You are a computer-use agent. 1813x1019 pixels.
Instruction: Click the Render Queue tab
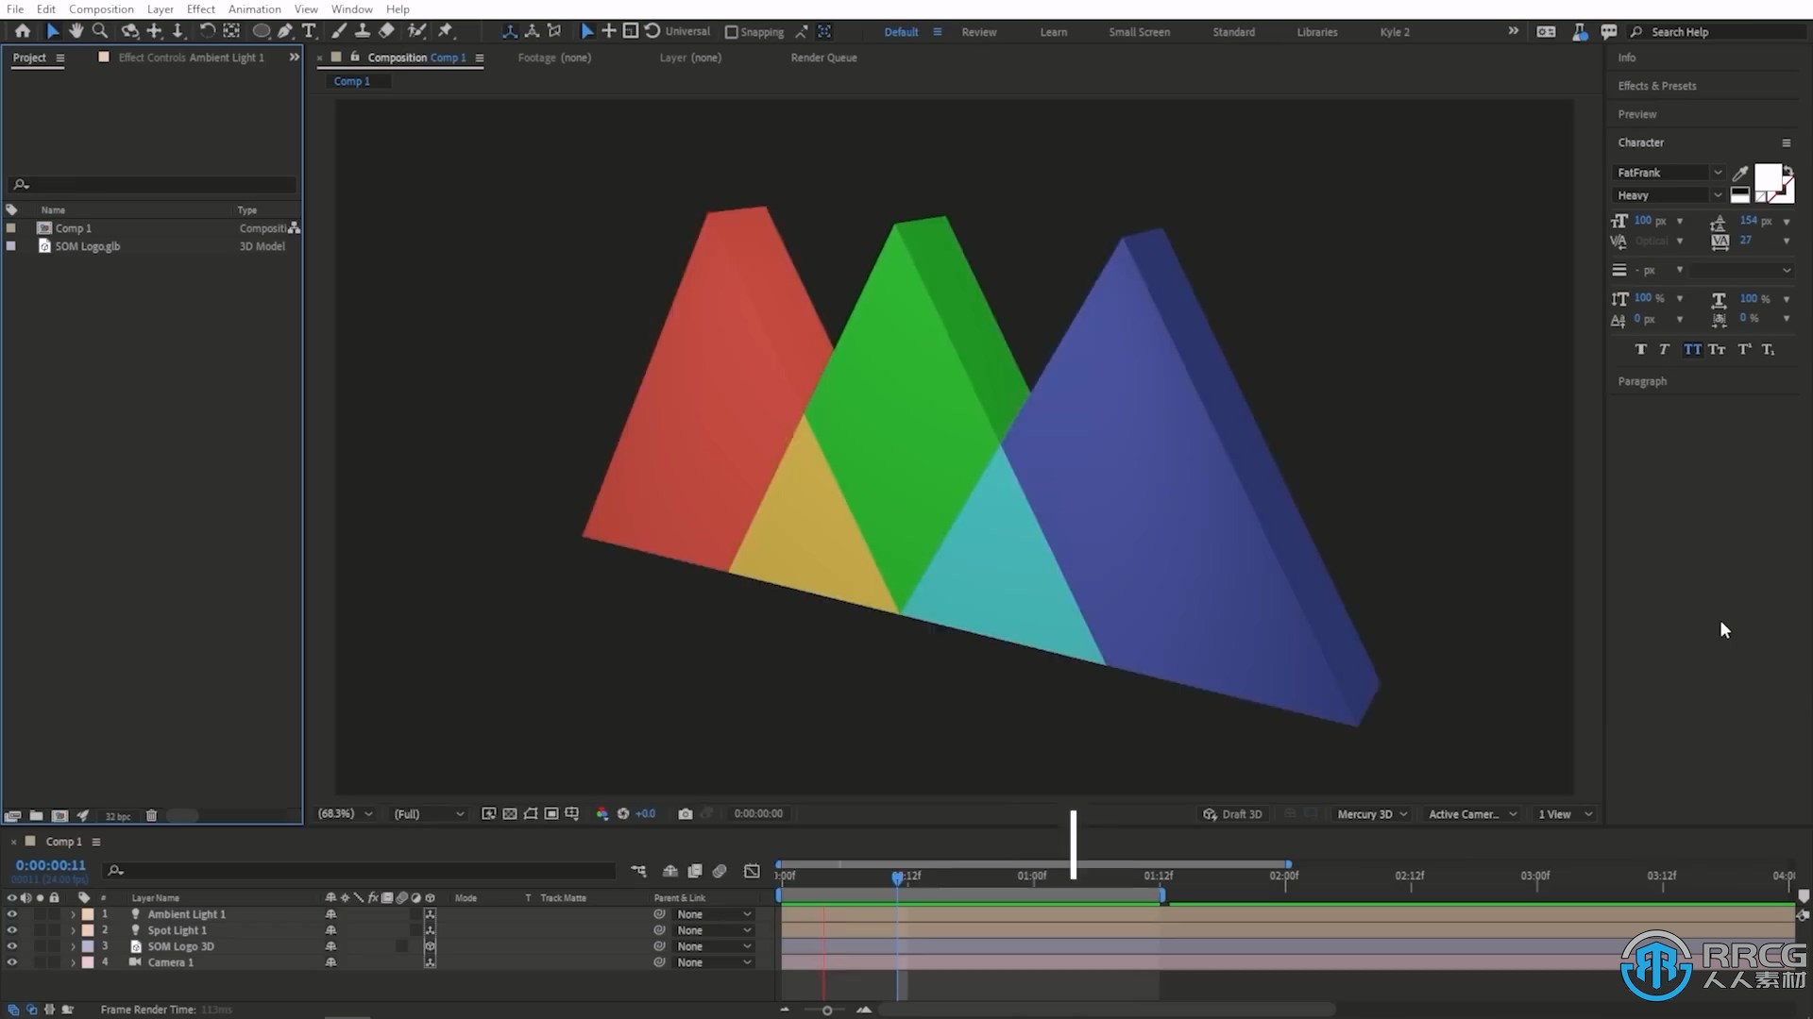point(824,58)
